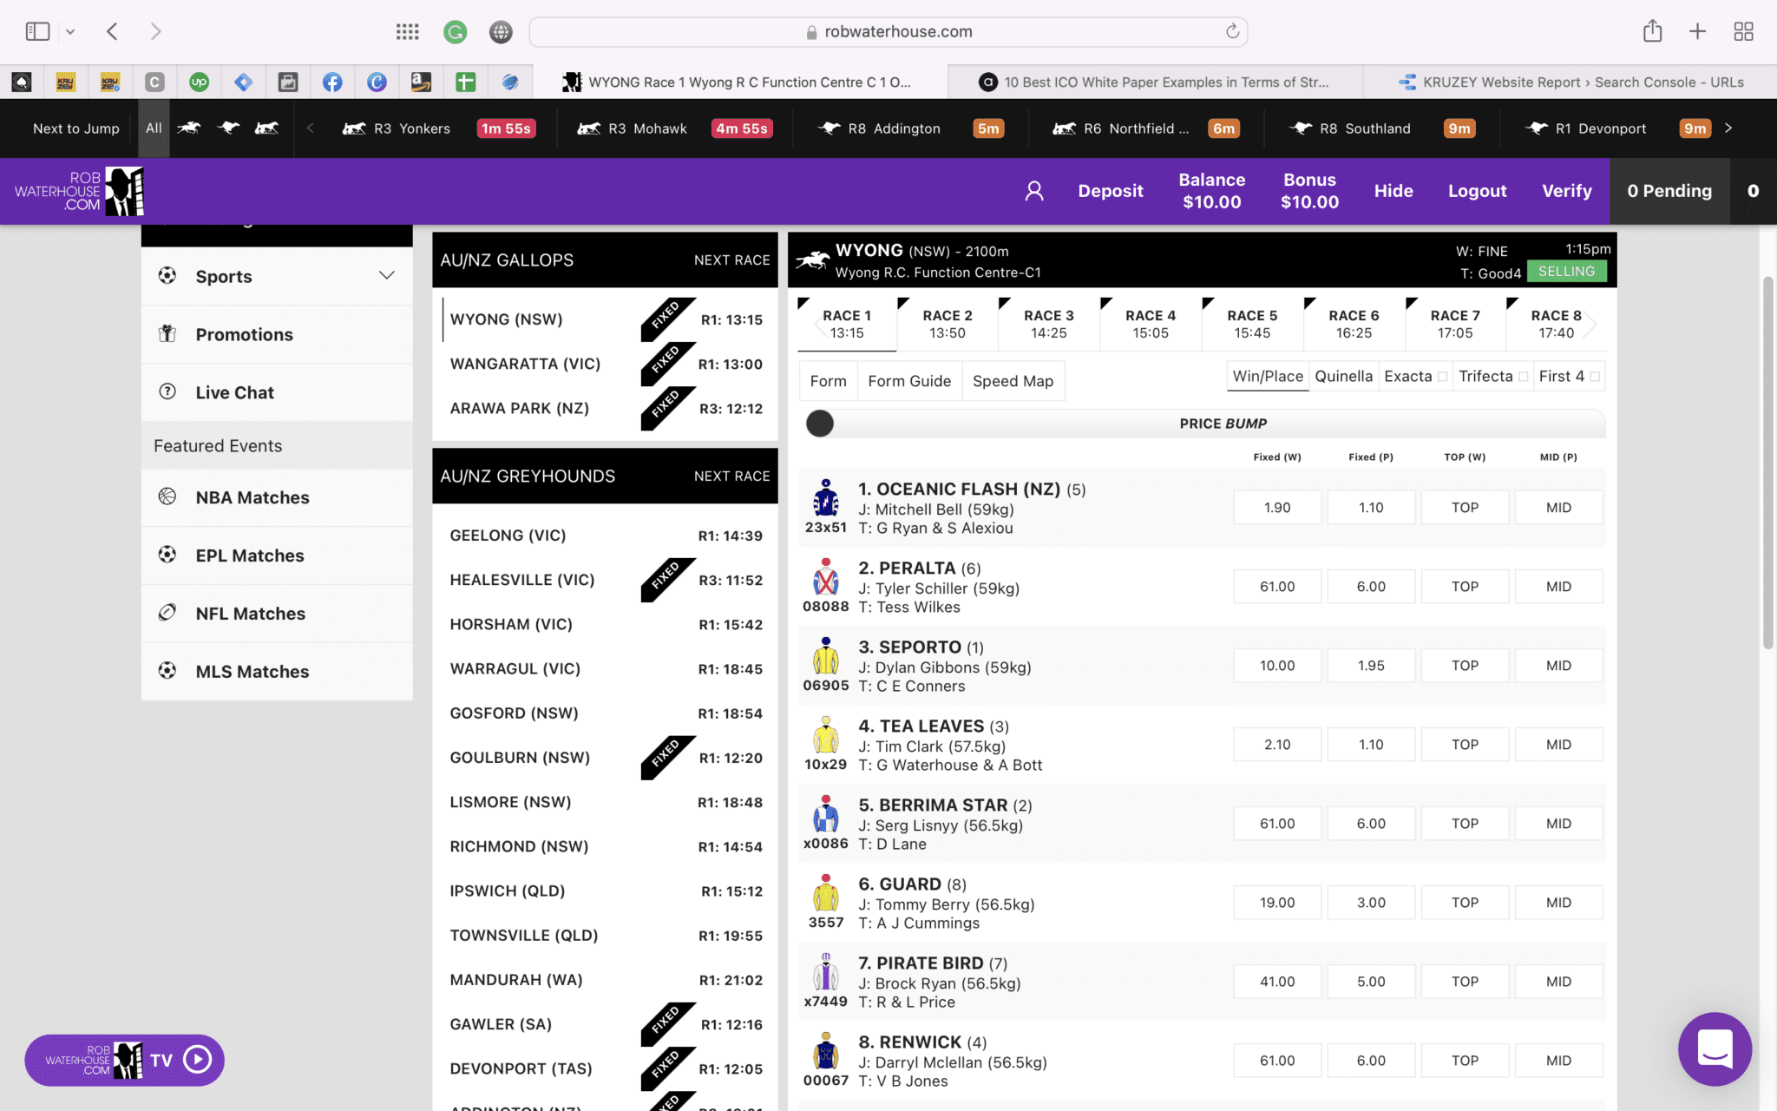The image size is (1777, 1111).
Task: Select Seporto fixed place 1.95
Action: click(1371, 666)
